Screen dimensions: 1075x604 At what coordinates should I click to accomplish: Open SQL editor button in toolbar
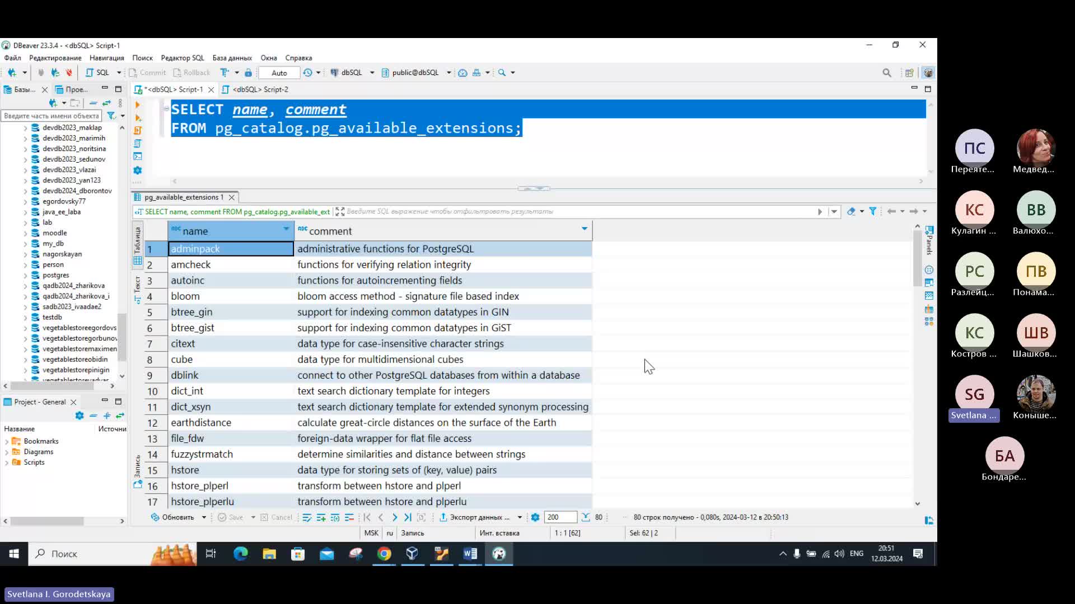point(97,73)
